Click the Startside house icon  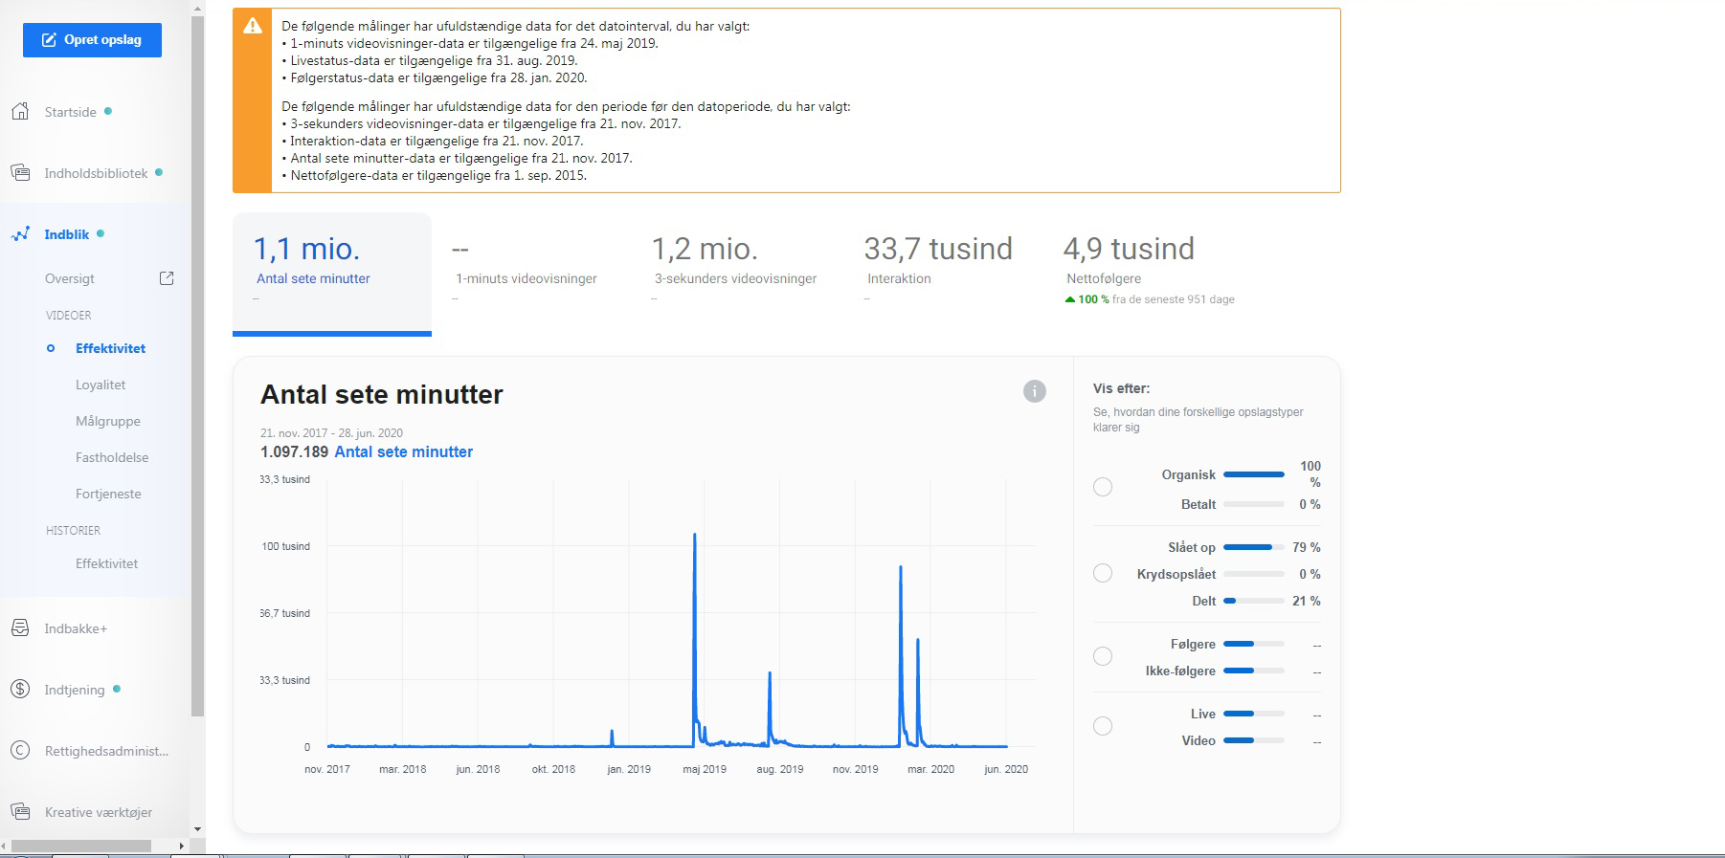click(20, 112)
